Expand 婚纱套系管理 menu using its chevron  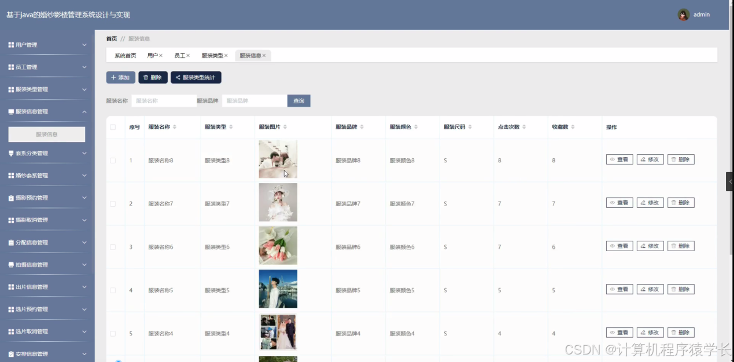(x=84, y=176)
